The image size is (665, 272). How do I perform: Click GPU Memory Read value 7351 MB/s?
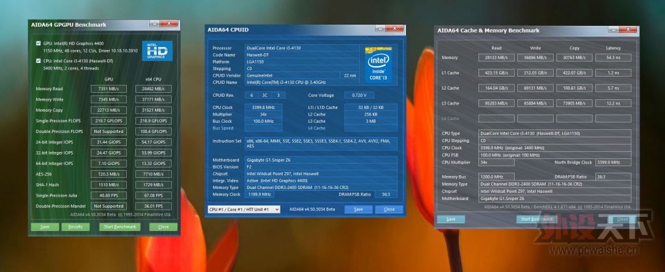coord(109,89)
